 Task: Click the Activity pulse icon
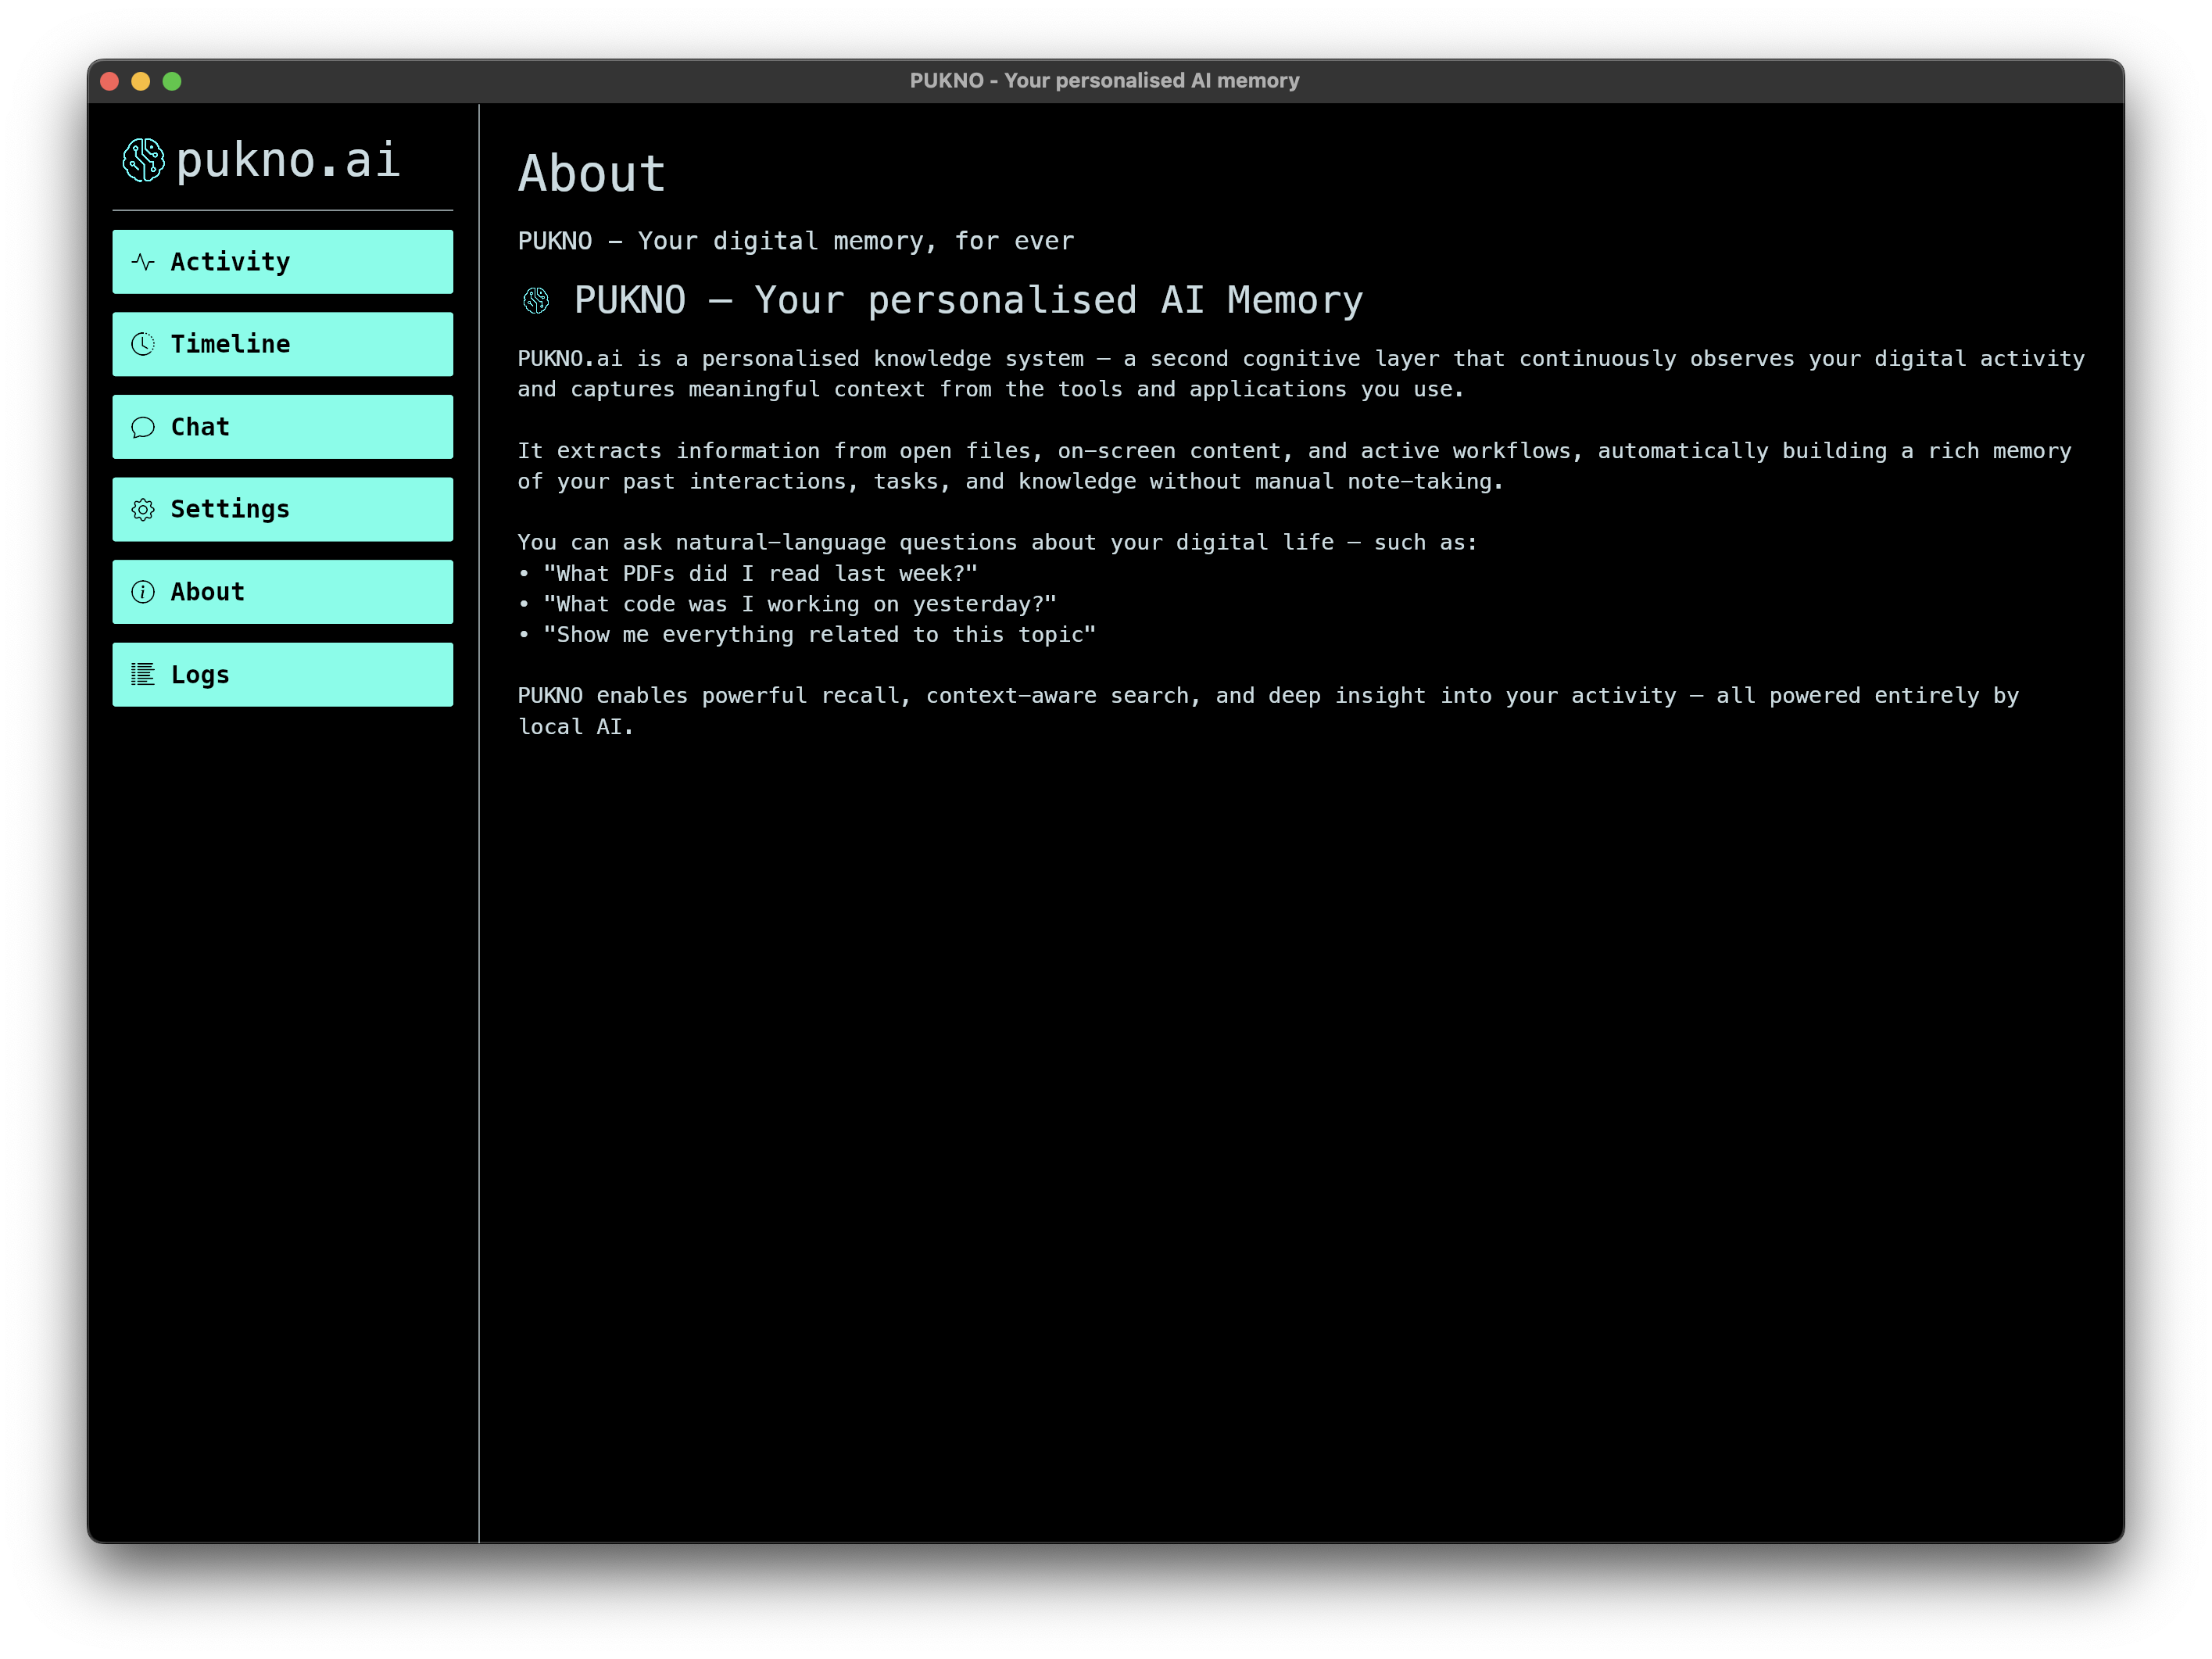tap(143, 262)
